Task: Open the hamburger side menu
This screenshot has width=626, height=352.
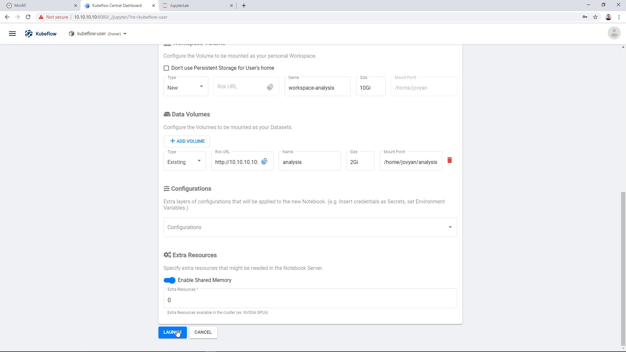Action: [12, 34]
